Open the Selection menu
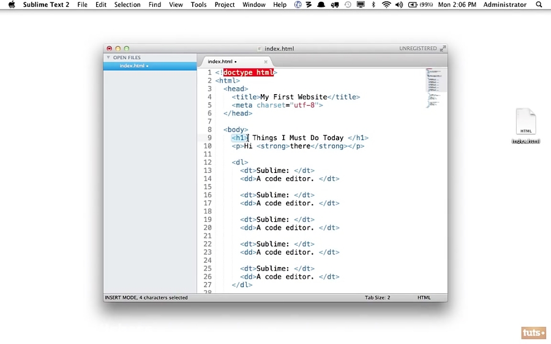The image size is (551, 344). point(127,4)
